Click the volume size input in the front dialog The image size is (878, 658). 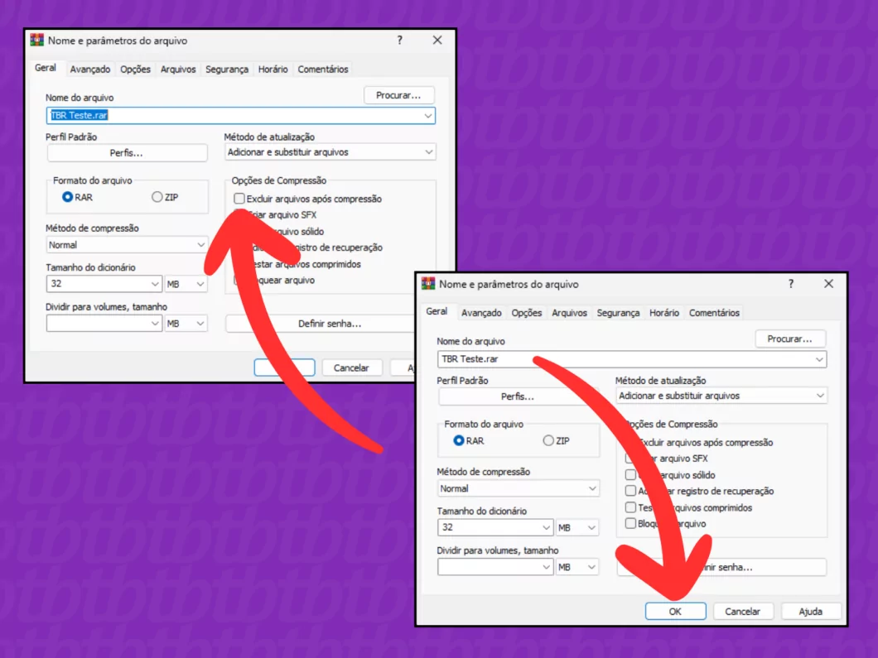(x=495, y=567)
